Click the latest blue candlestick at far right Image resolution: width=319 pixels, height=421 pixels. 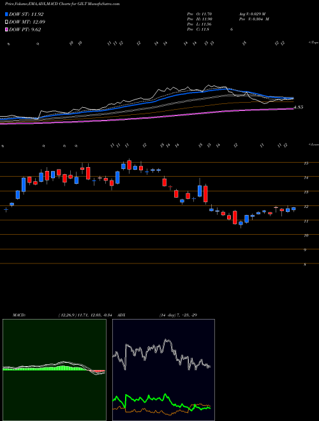click(x=293, y=209)
